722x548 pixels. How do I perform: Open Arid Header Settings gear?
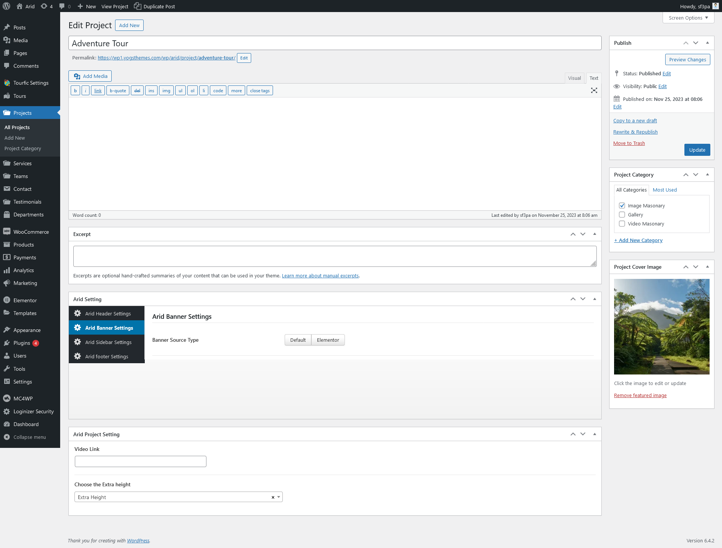pos(77,314)
